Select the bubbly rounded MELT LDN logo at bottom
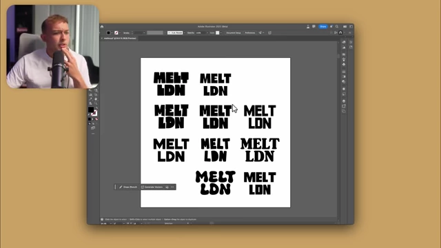Image resolution: width=441 pixels, height=248 pixels. tap(216, 183)
